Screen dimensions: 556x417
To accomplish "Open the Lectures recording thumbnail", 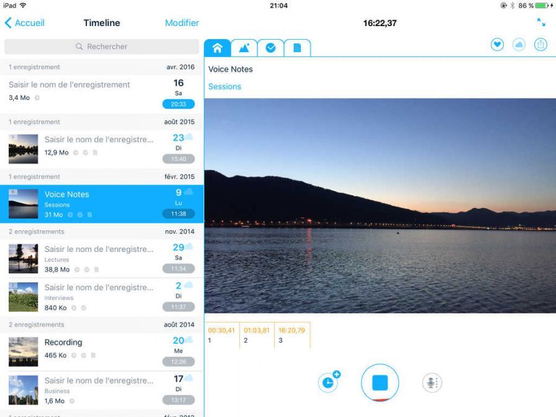I will coord(23,259).
